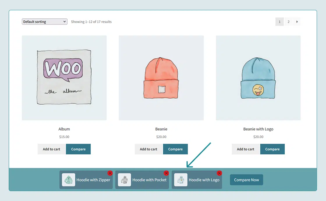Open the orange Beanie product image
The height and width of the screenshot is (201, 326).
[161, 78]
